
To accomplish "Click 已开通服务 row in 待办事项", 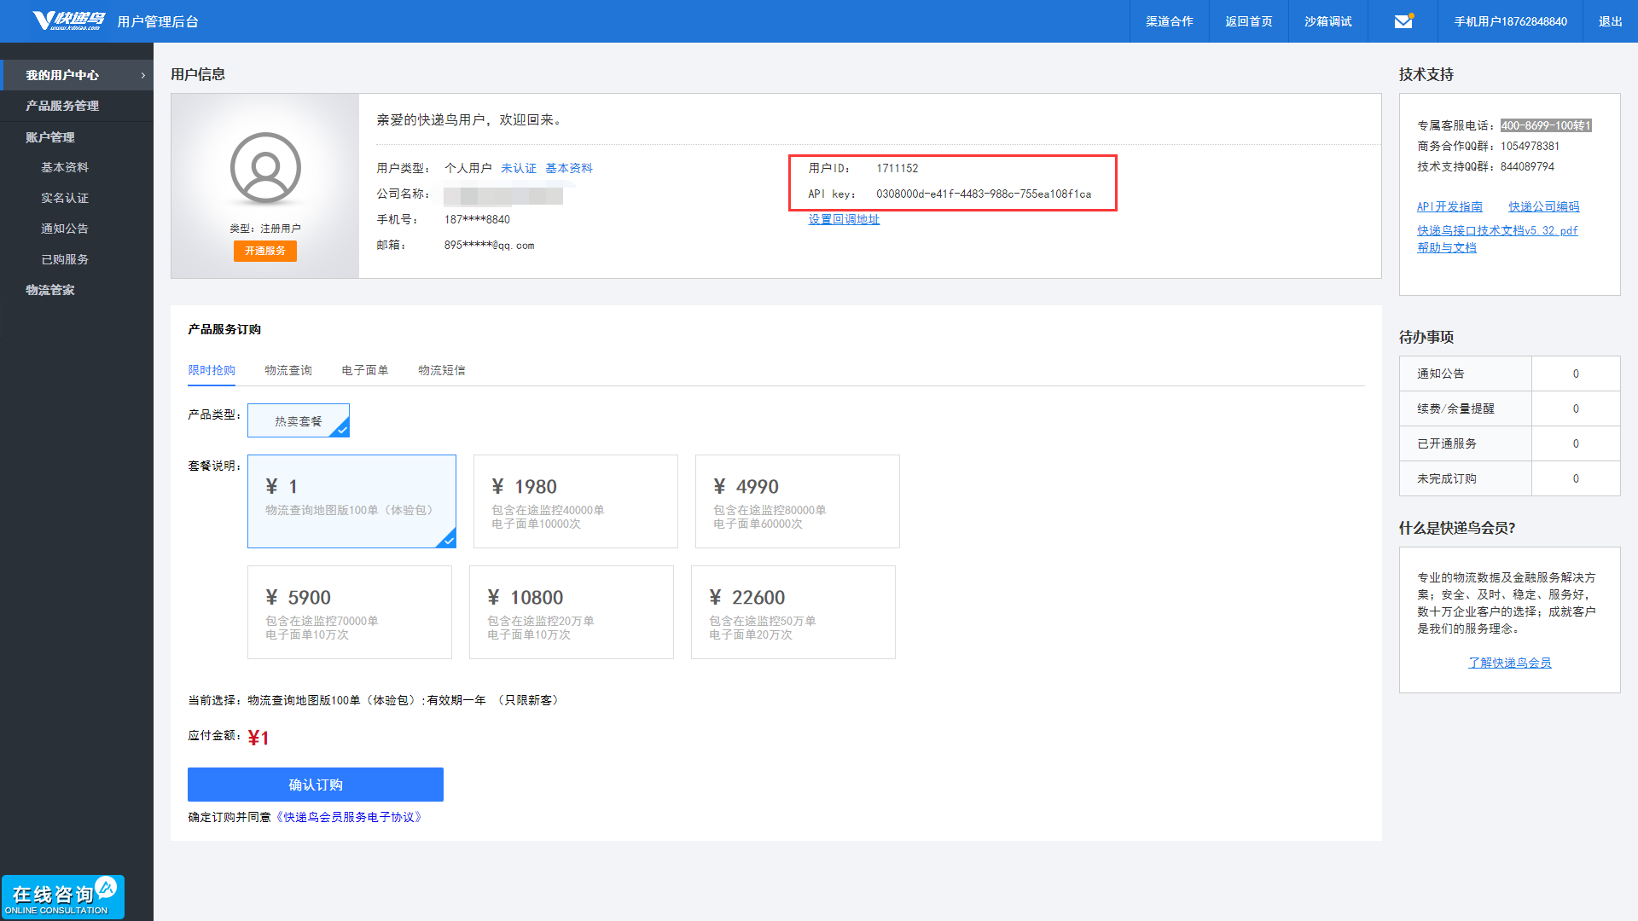I will 1510,443.
